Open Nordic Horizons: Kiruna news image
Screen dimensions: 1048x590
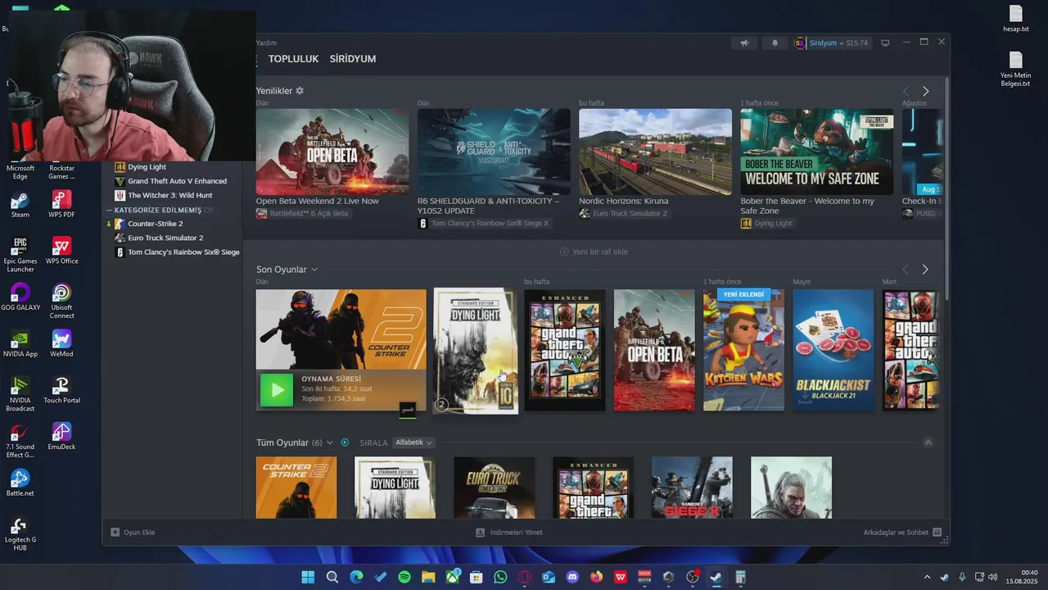[x=655, y=152]
